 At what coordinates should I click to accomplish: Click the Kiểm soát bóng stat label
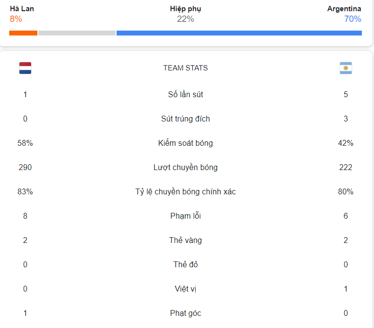click(x=186, y=143)
